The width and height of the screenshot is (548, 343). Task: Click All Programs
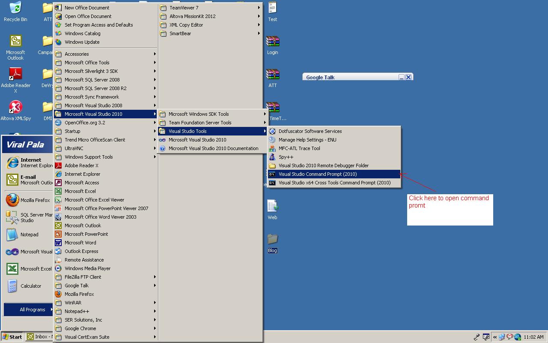(33, 309)
